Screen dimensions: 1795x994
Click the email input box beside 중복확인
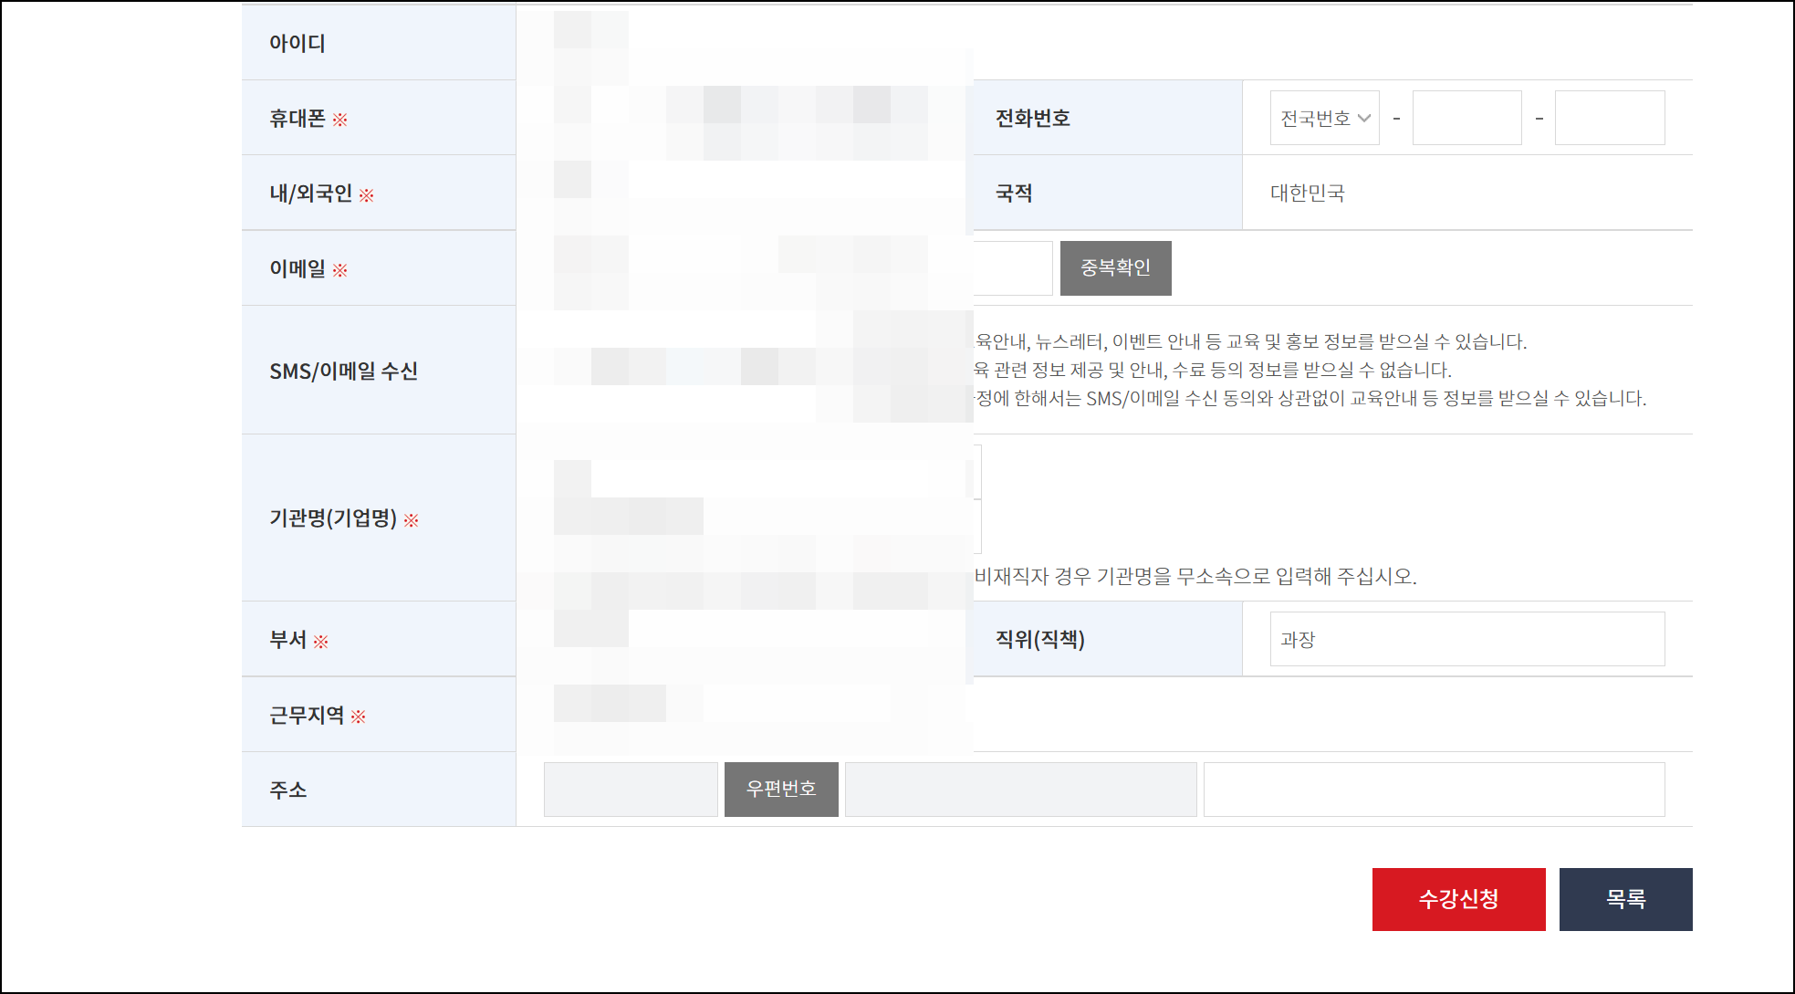[x=1013, y=268]
